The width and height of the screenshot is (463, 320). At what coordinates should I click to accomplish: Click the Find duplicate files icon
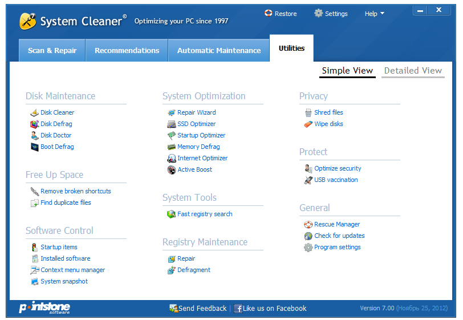(35, 203)
